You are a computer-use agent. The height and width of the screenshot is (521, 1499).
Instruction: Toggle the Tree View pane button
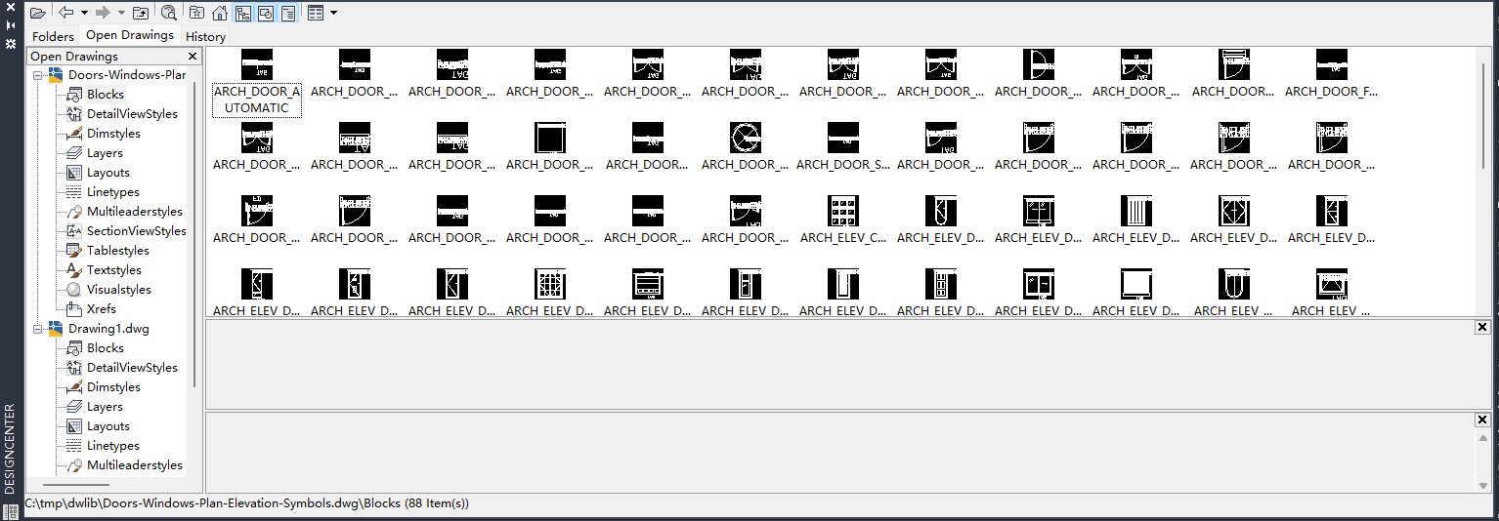pos(242,13)
